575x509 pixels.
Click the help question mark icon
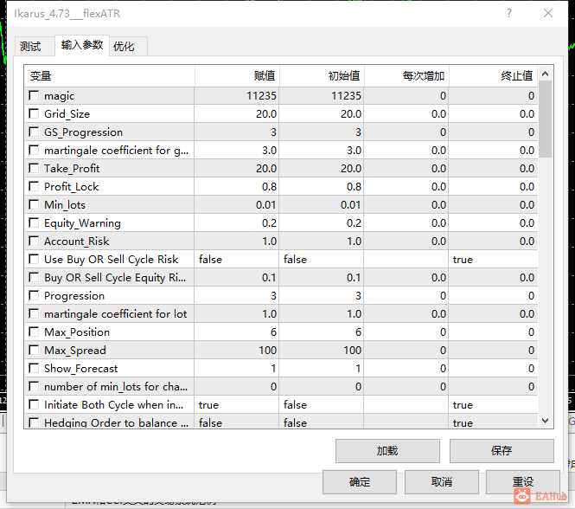[509, 14]
